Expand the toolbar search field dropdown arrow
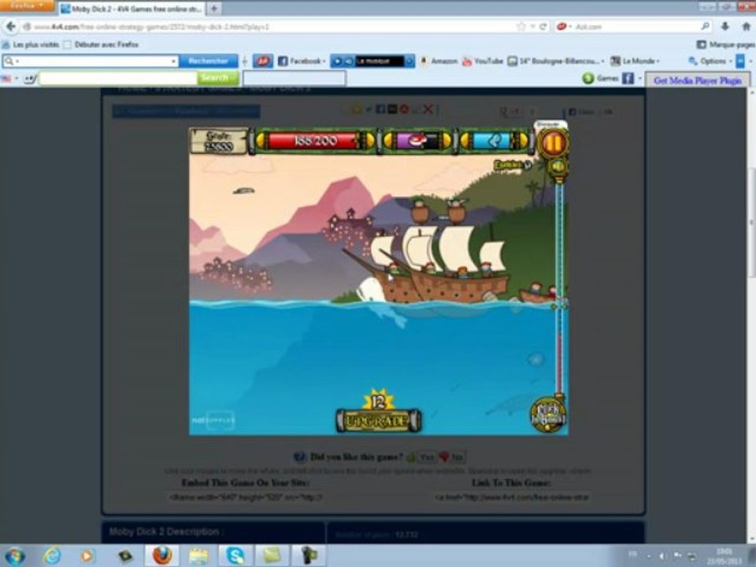 pos(173,61)
